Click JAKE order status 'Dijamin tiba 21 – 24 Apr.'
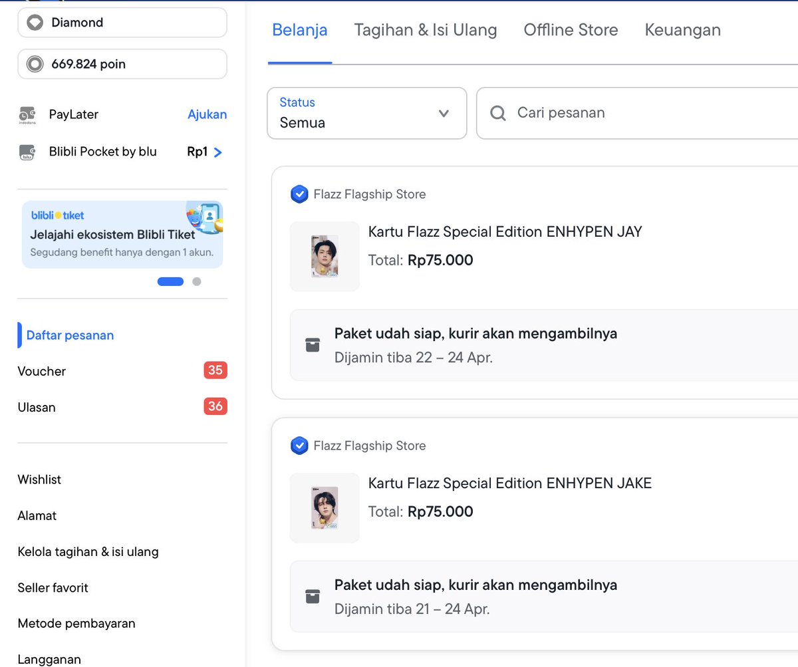This screenshot has height=667, width=798. click(412, 608)
